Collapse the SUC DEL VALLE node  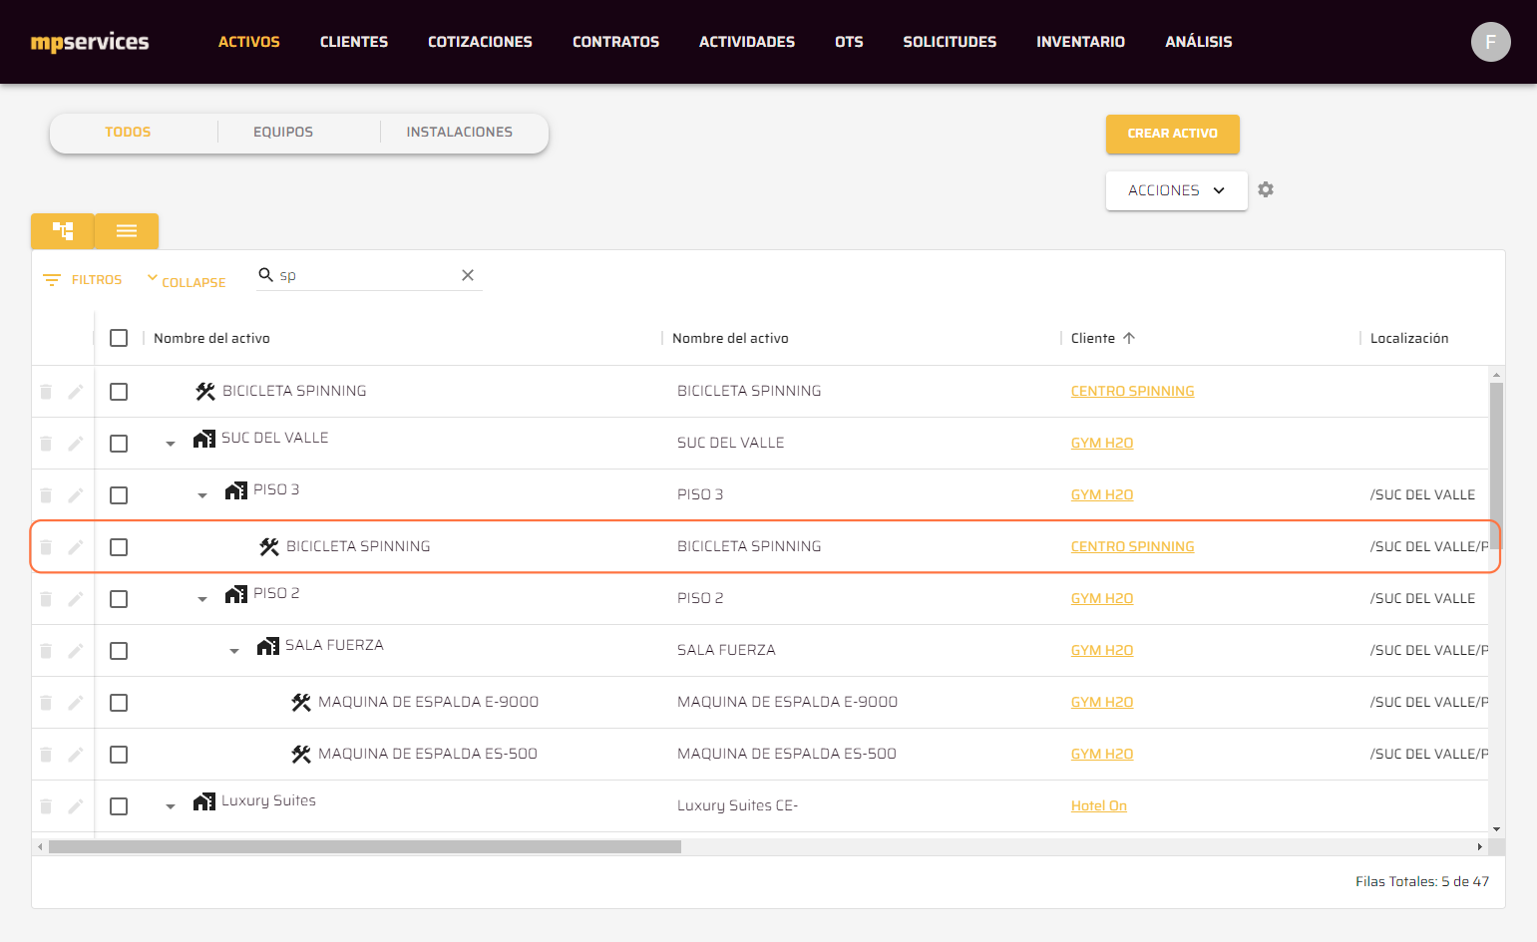[x=171, y=444]
